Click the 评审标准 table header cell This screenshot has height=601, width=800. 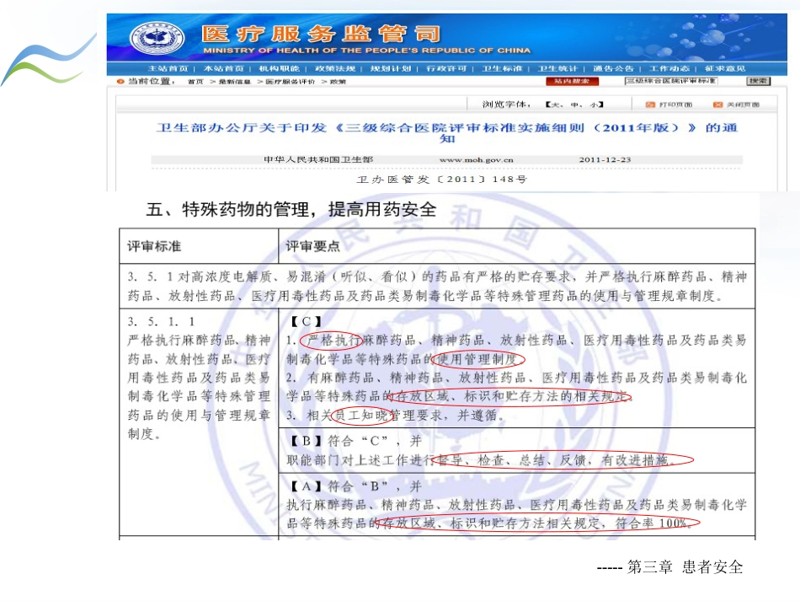coord(199,246)
